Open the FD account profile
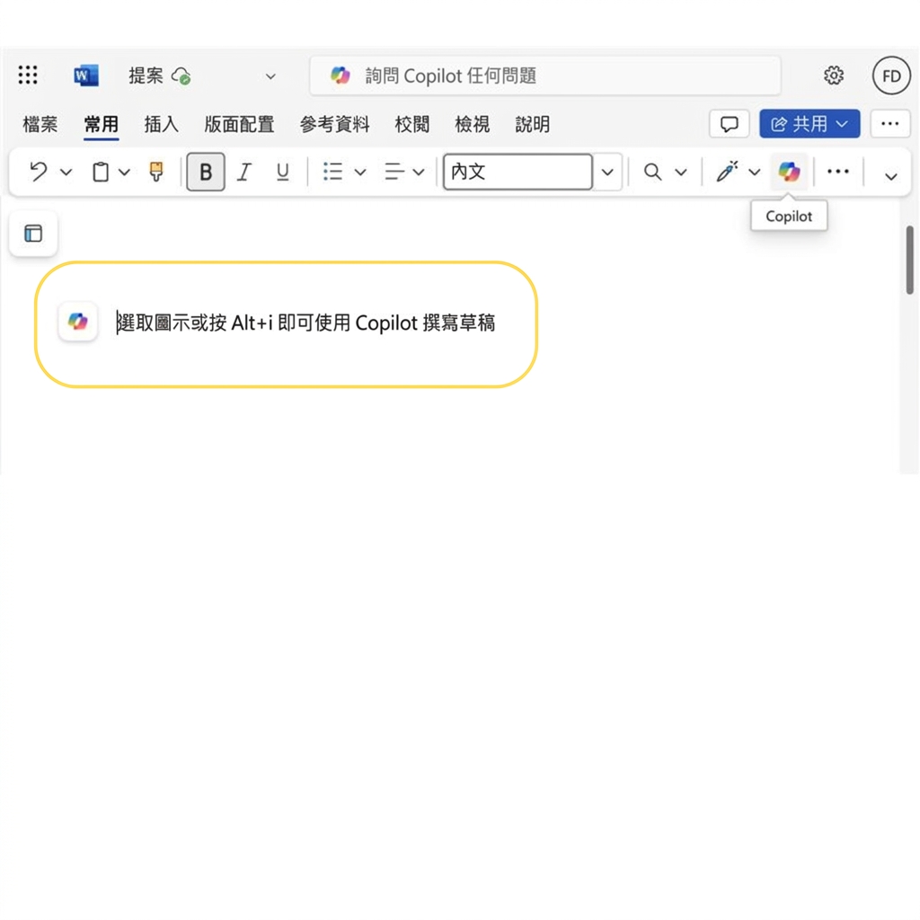 coord(890,75)
